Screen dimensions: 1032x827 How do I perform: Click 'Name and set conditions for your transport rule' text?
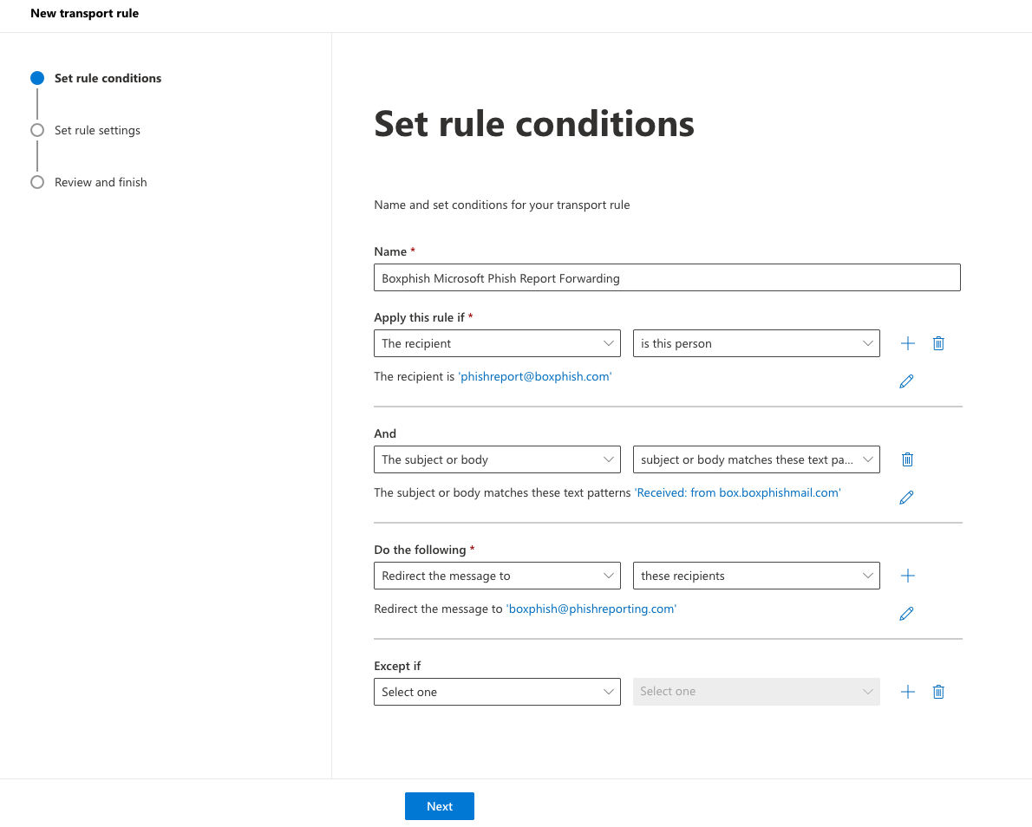click(x=501, y=205)
